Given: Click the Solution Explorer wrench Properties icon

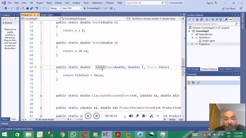Looking at the screenshot, I should [226, 20].
